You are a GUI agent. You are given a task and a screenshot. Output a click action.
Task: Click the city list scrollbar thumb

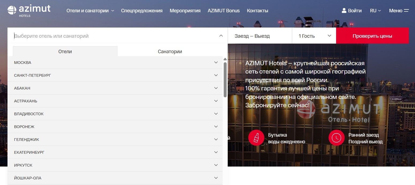225,80
